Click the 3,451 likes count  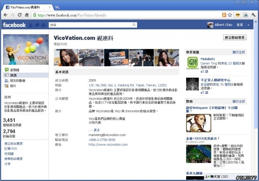click(9, 120)
